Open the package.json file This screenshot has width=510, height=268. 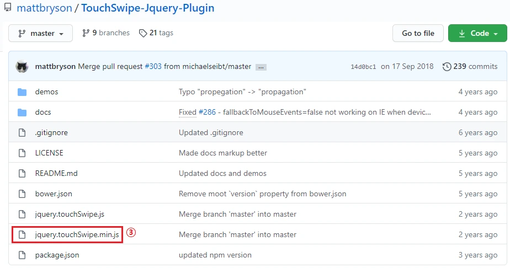point(57,255)
